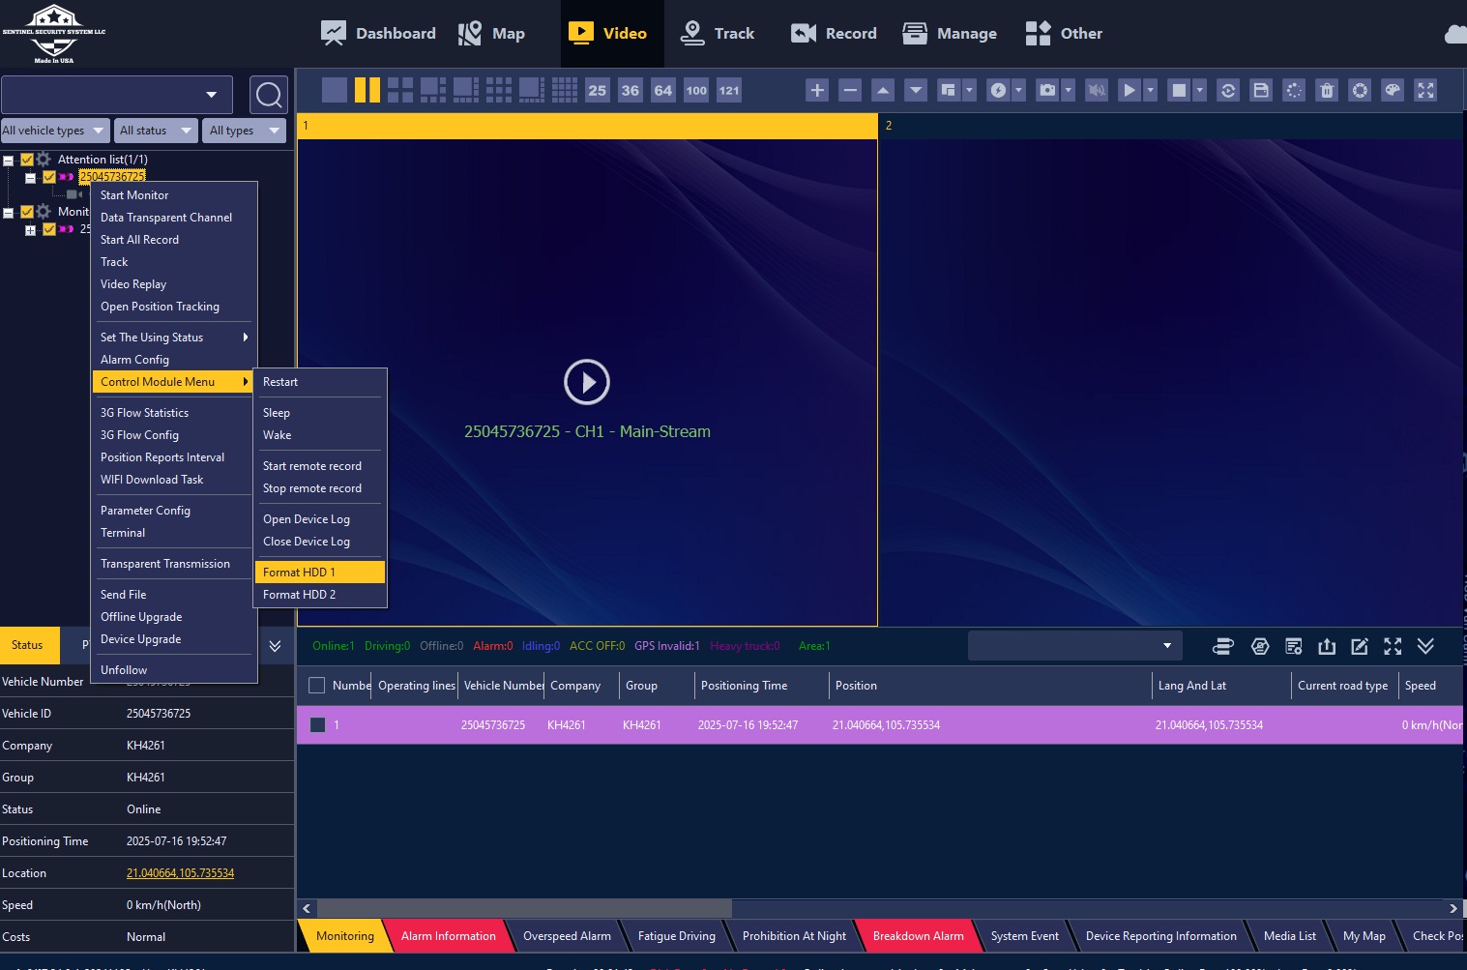Choose Format HDD 1 from the submenu

pyautogui.click(x=319, y=573)
